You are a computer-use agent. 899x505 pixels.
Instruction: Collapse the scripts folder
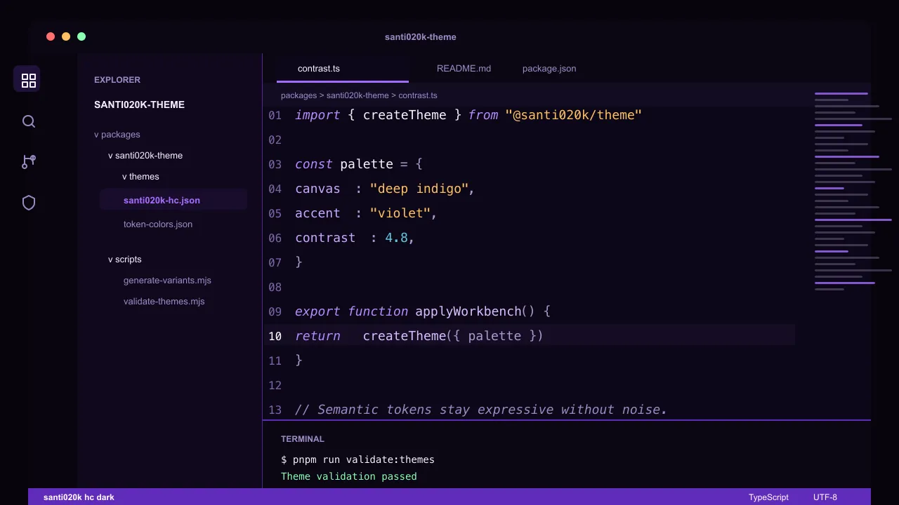point(125,259)
